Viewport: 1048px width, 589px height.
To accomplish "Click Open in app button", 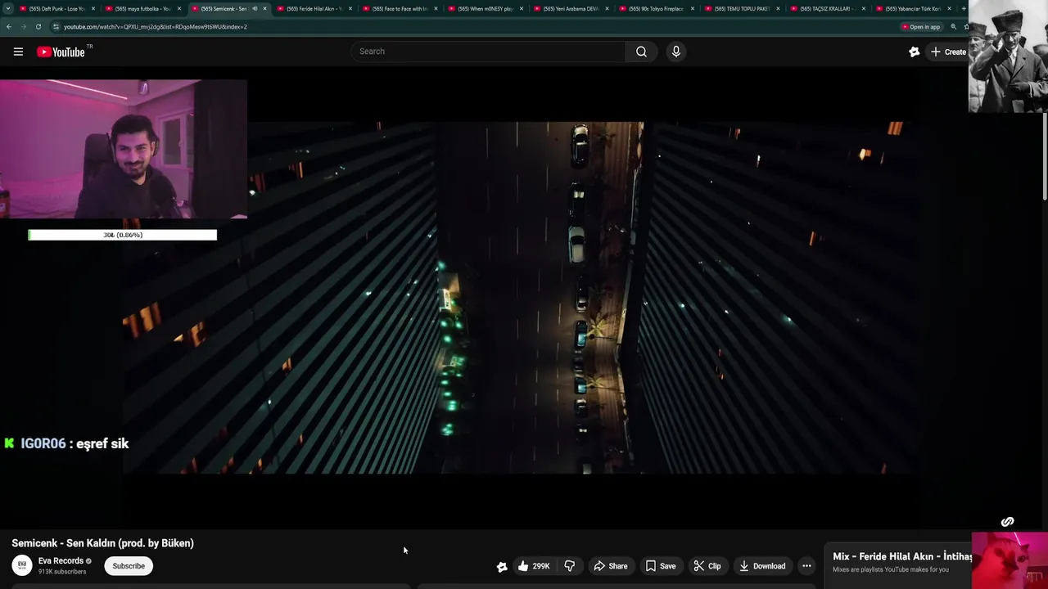I will 921,27.
